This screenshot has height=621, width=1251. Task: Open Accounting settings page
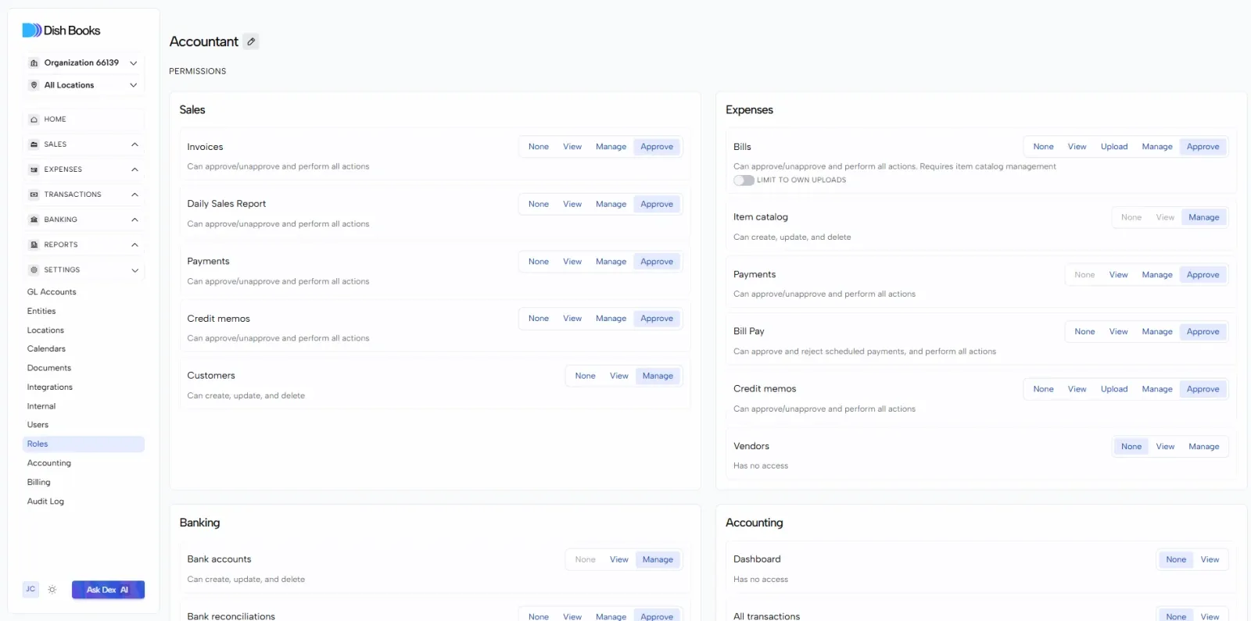[49, 463]
